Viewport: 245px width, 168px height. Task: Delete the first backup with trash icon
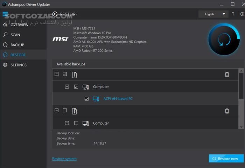point(227,75)
